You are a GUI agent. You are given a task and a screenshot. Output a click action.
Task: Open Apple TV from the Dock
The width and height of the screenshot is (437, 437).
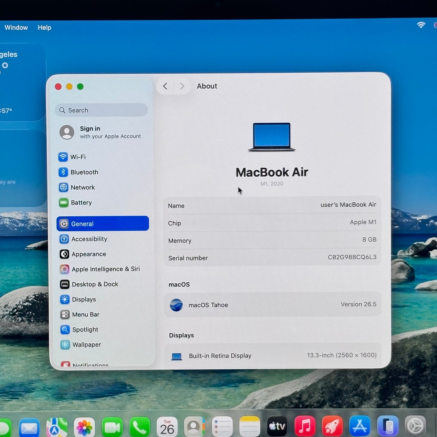pyautogui.click(x=277, y=426)
